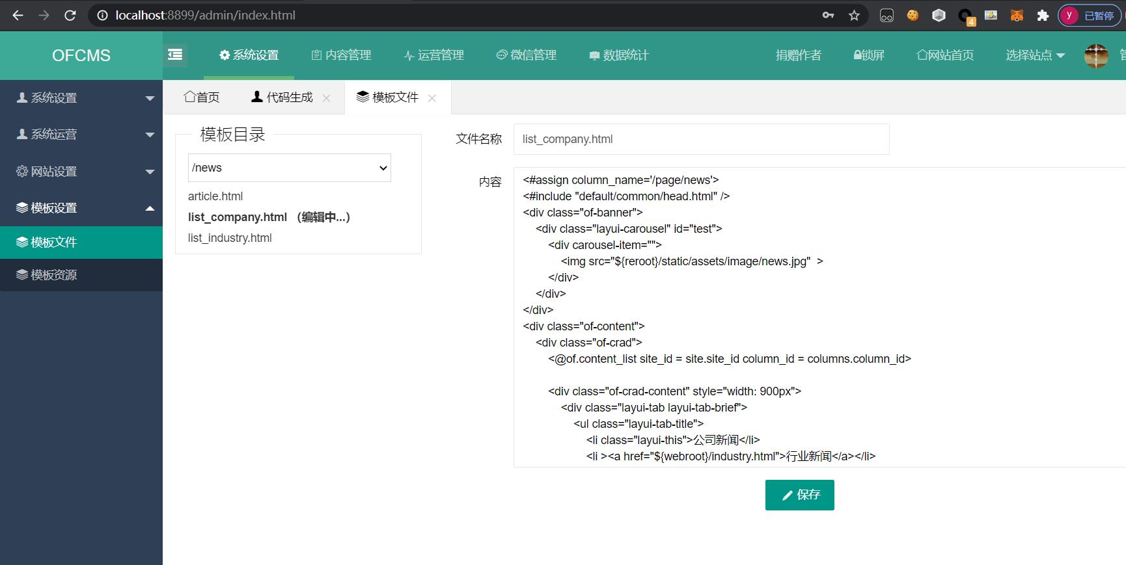This screenshot has height=565, width=1126.
Task: Toggle the sidebar collapse icon
Action: pos(175,55)
